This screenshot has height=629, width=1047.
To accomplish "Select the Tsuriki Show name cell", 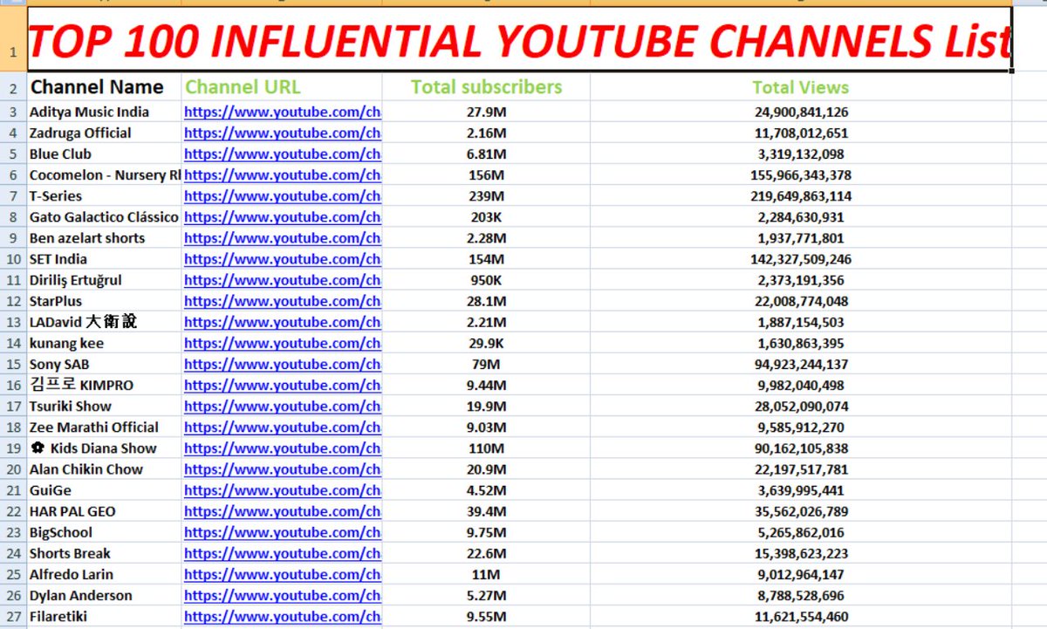I will pyautogui.click(x=104, y=406).
